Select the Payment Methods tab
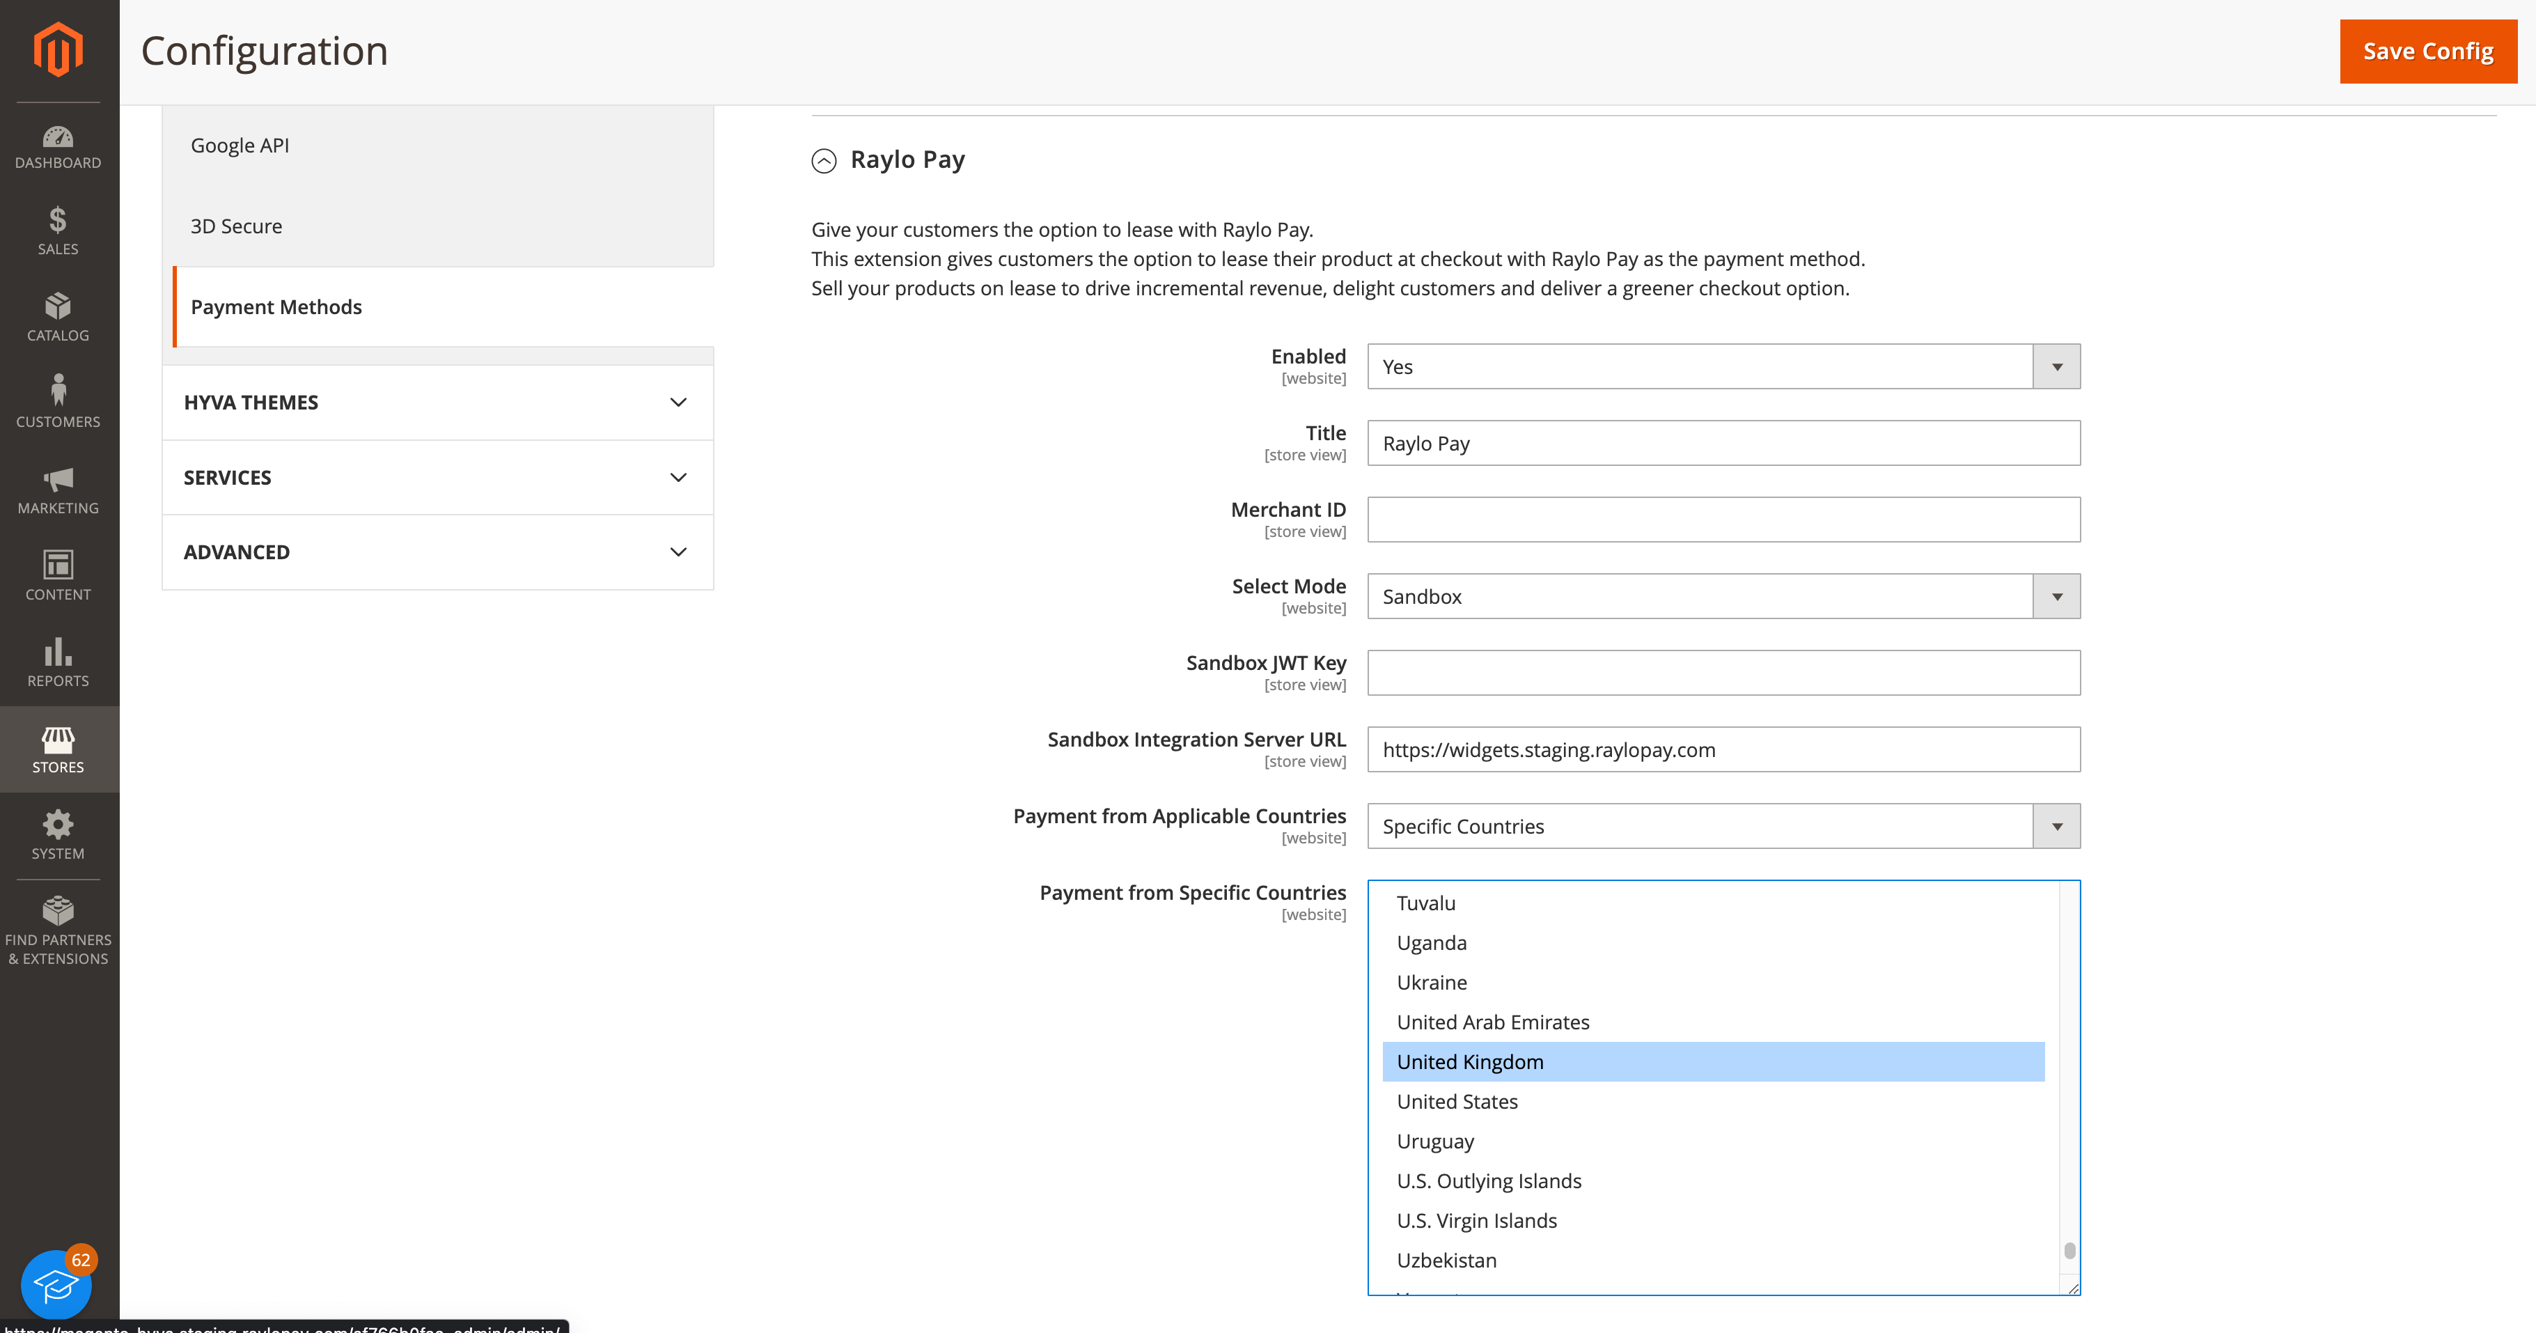Viewport: 2536px width, 1333px height. 276,307
